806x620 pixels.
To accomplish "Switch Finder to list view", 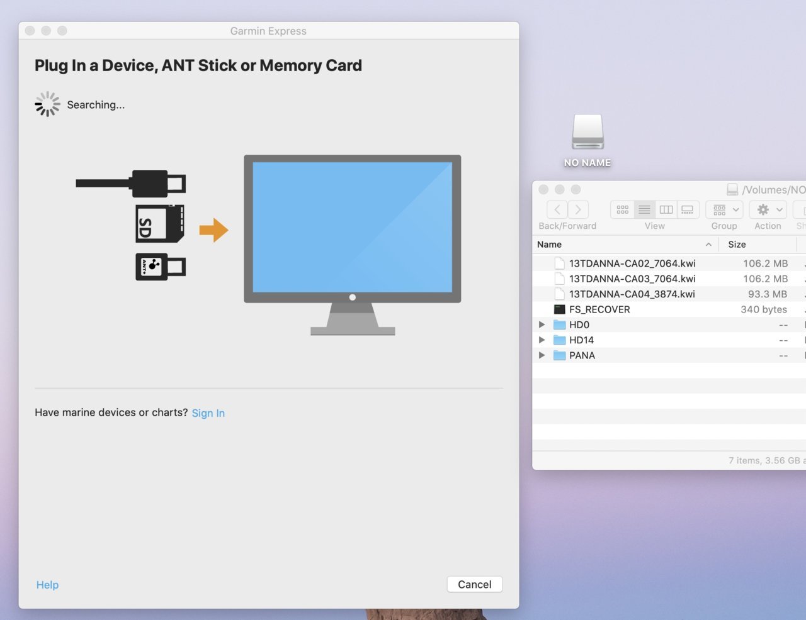I will (644, 209).
